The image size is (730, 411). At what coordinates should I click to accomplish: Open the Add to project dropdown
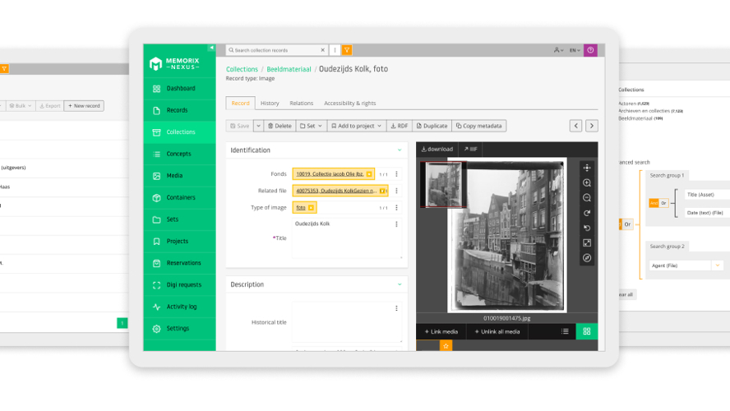point(355,126)
